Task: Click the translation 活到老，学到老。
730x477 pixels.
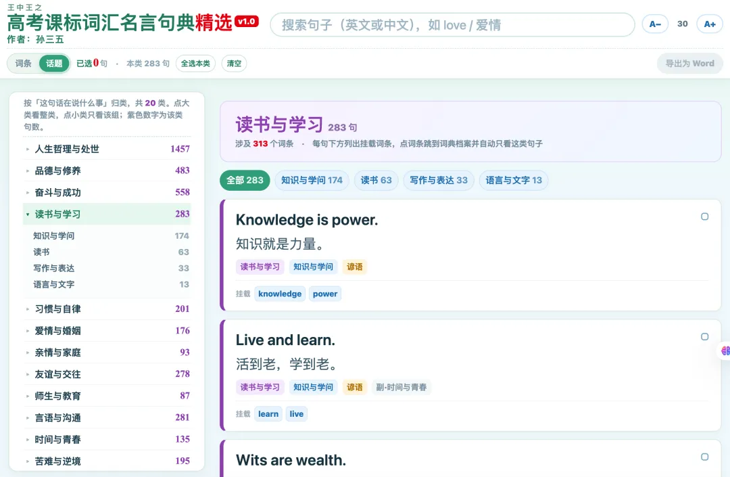Action: pos(287,364)
